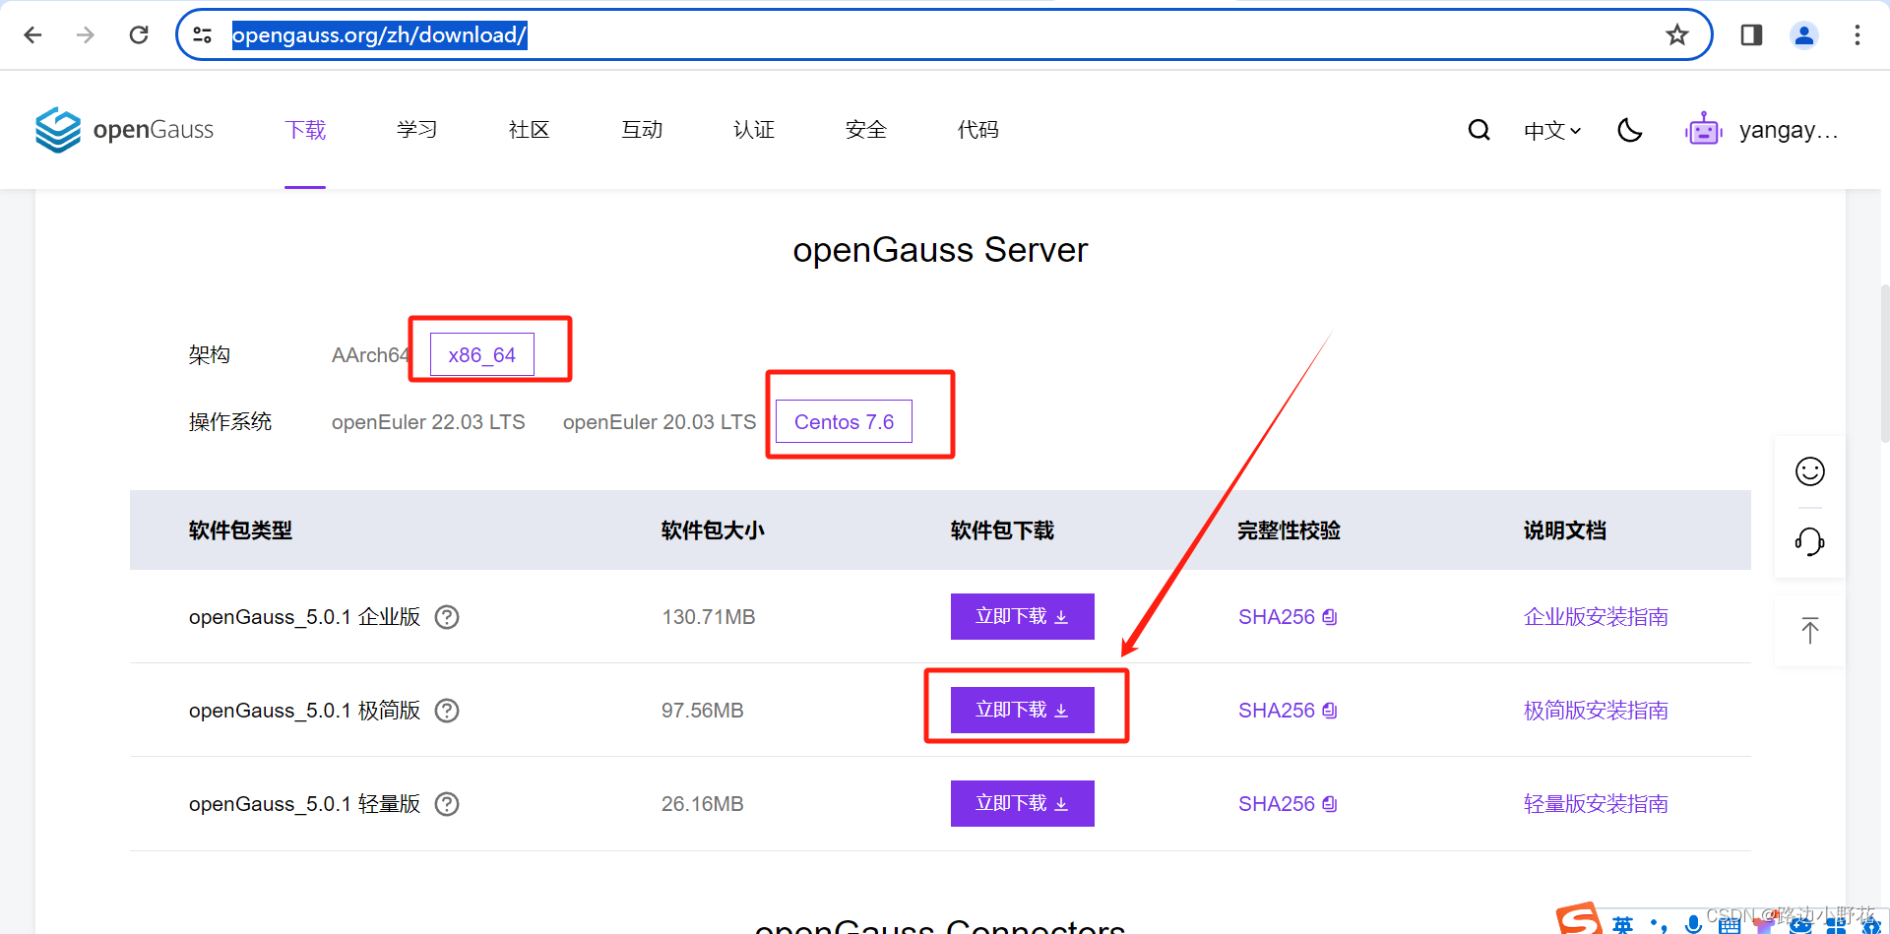The height and width of the screenshot is (934, 1890).
Task: Click the robot user avatar icon
Action: [x=1703, y=130]
